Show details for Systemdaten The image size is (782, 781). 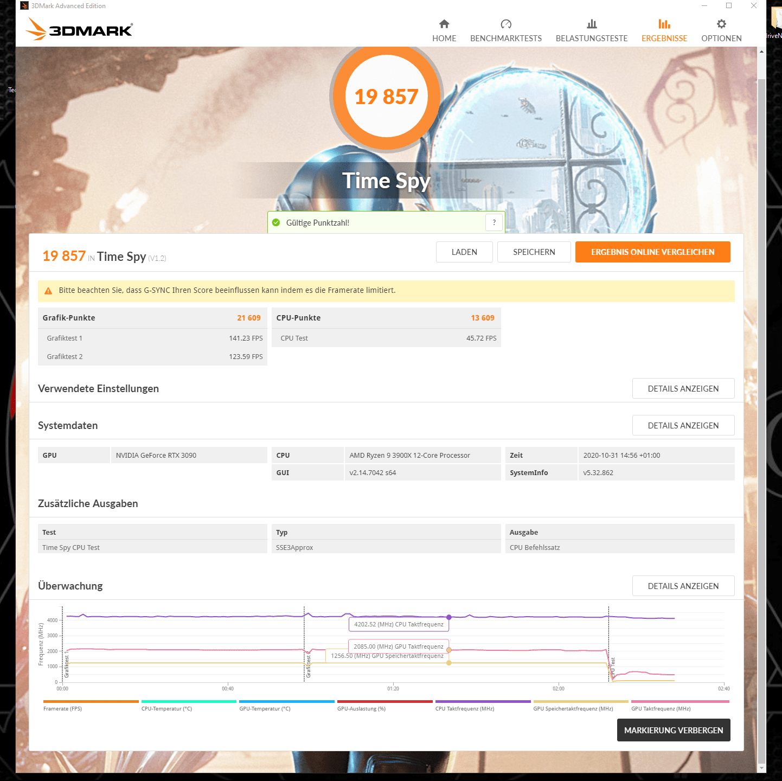tap(683, 425)
